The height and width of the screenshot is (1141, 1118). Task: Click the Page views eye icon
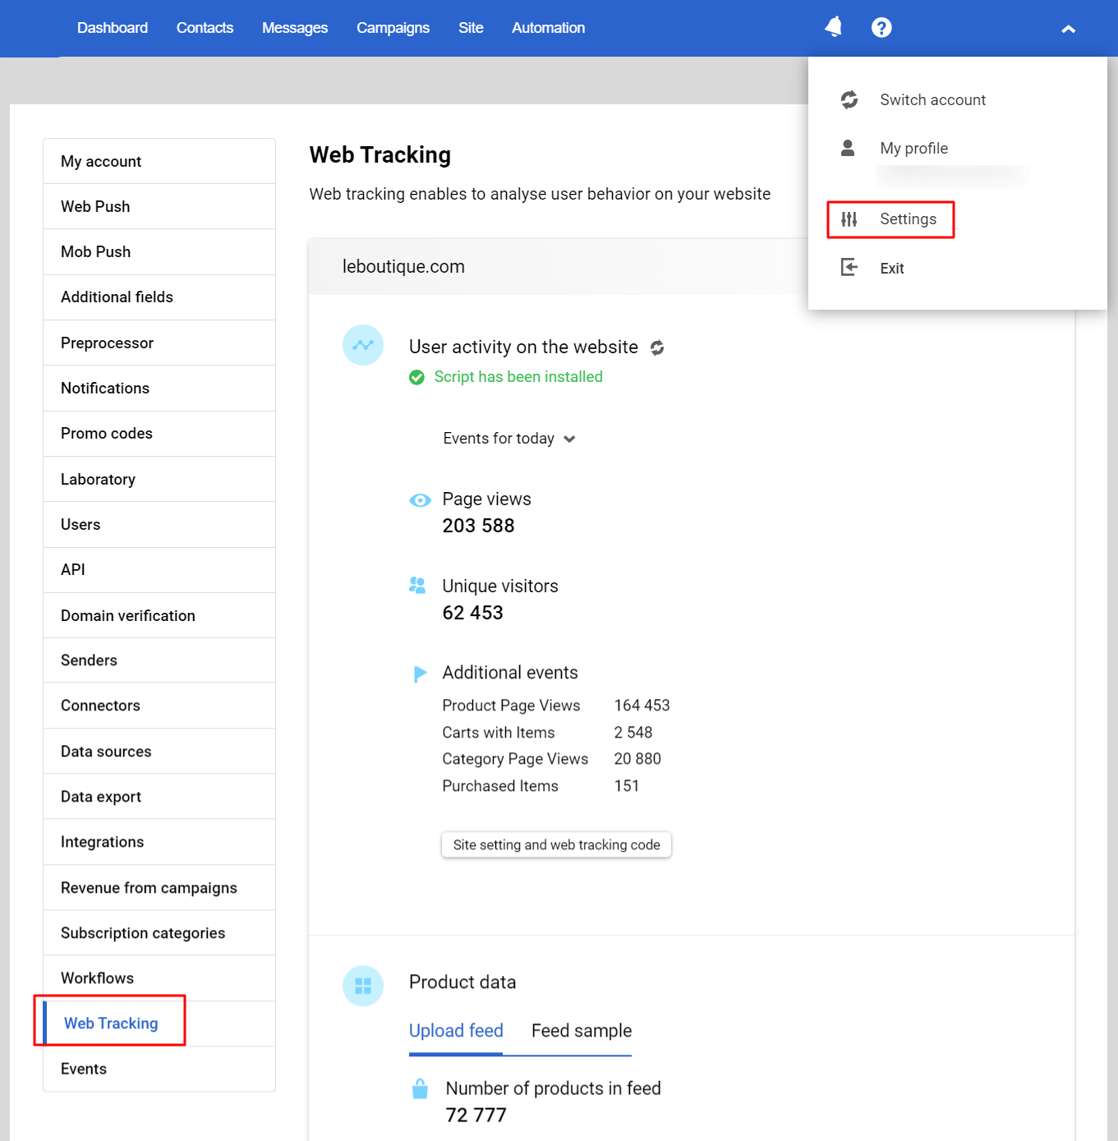click(420, 500)
